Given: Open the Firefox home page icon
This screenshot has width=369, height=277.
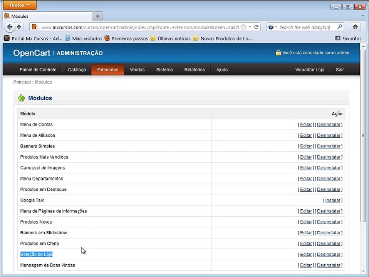Looking at the screenshot, I should [356, 27].
